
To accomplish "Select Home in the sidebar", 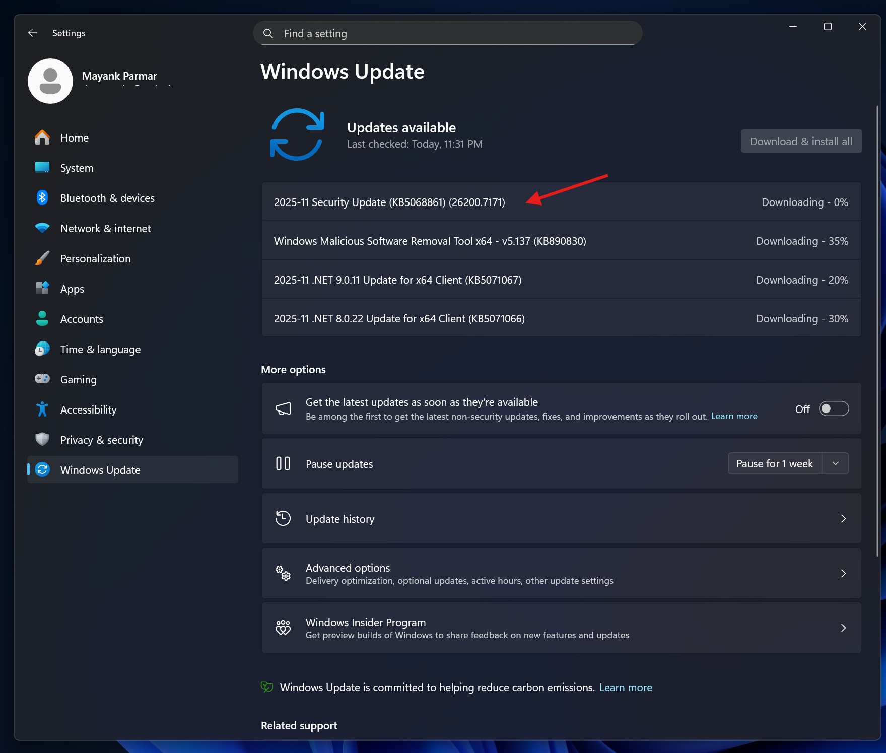I will click(74, 137).
